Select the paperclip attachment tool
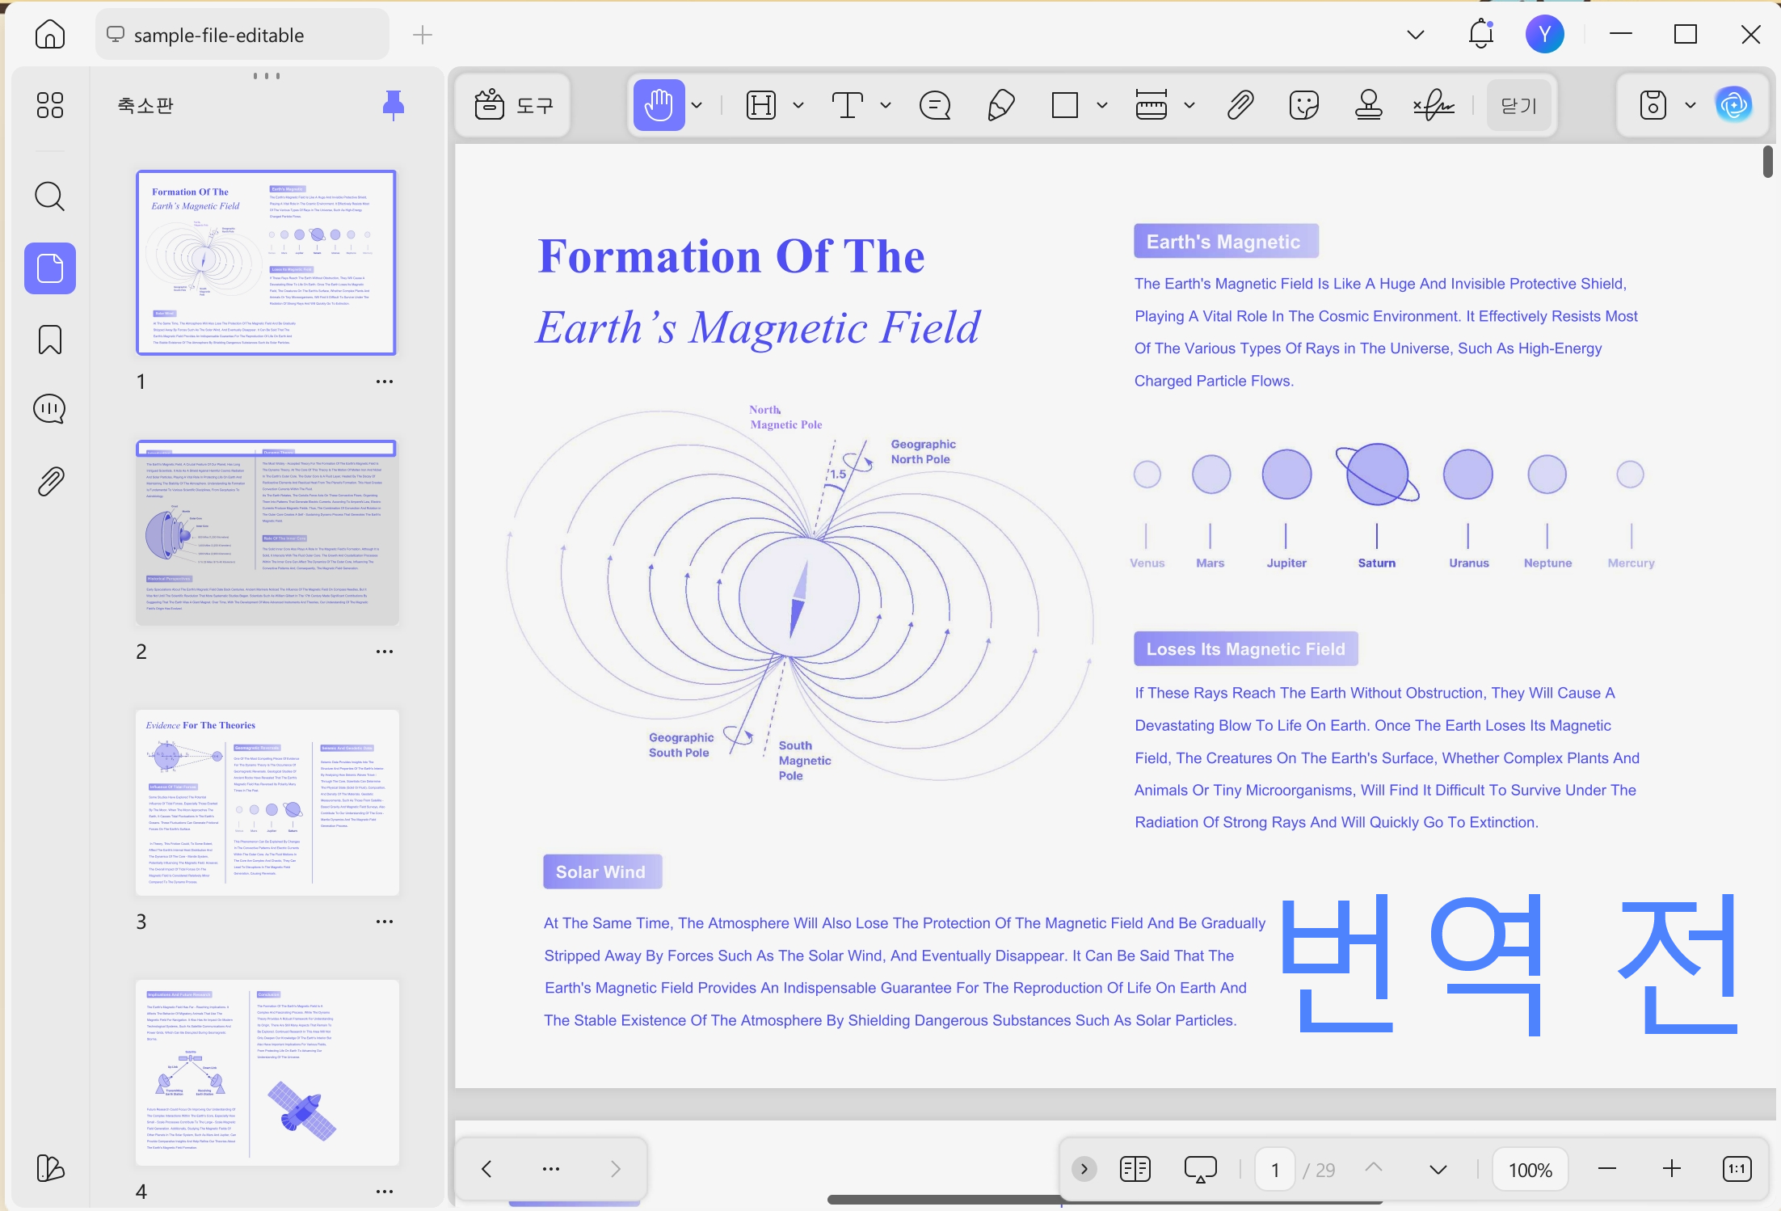The height and width of the screenshot is (1211, 1781). tap(1240, 105)
